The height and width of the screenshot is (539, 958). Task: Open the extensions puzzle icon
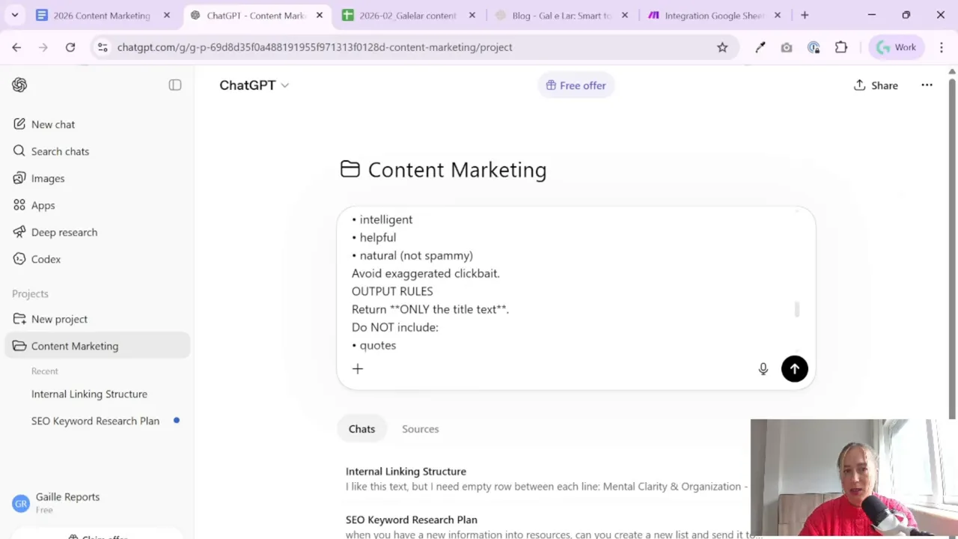[841, 47]
